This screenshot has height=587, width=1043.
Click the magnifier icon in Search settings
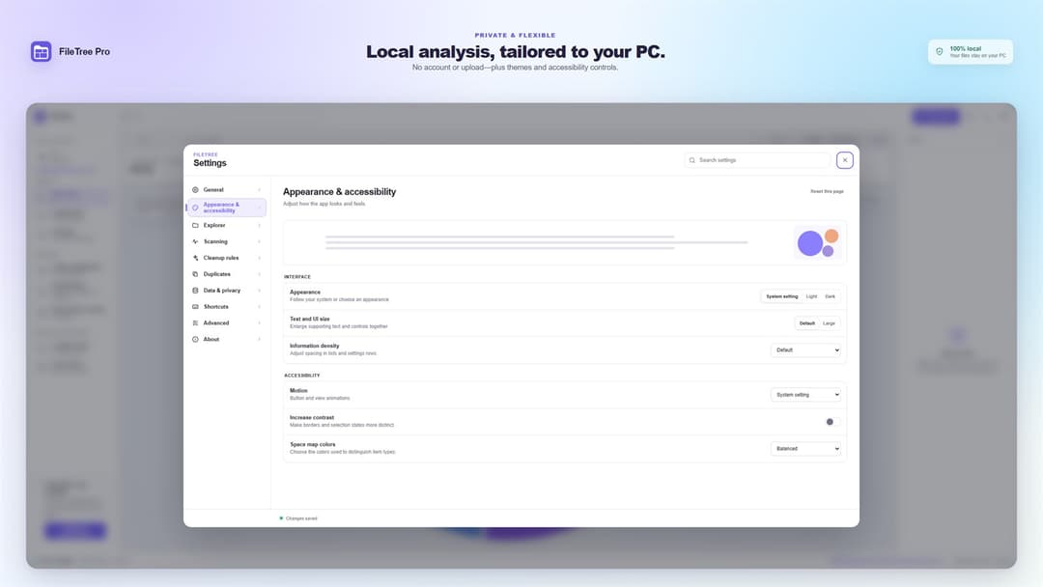[x=691, y=160]
